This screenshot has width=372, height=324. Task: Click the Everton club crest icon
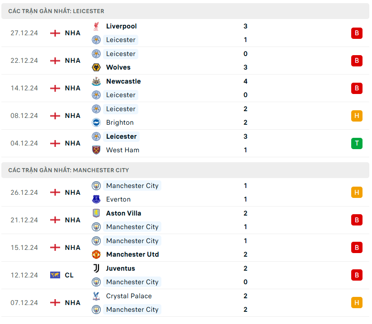[96, 199]
